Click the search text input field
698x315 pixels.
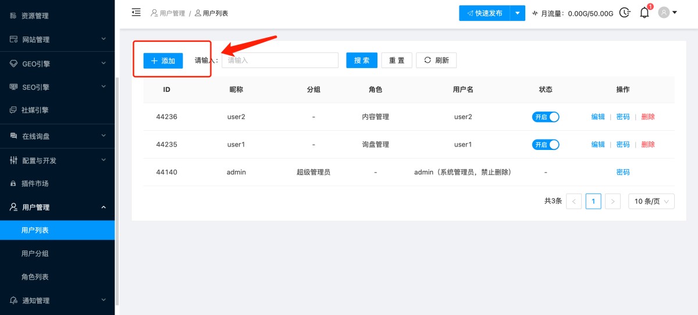click(x=280, y=60)
